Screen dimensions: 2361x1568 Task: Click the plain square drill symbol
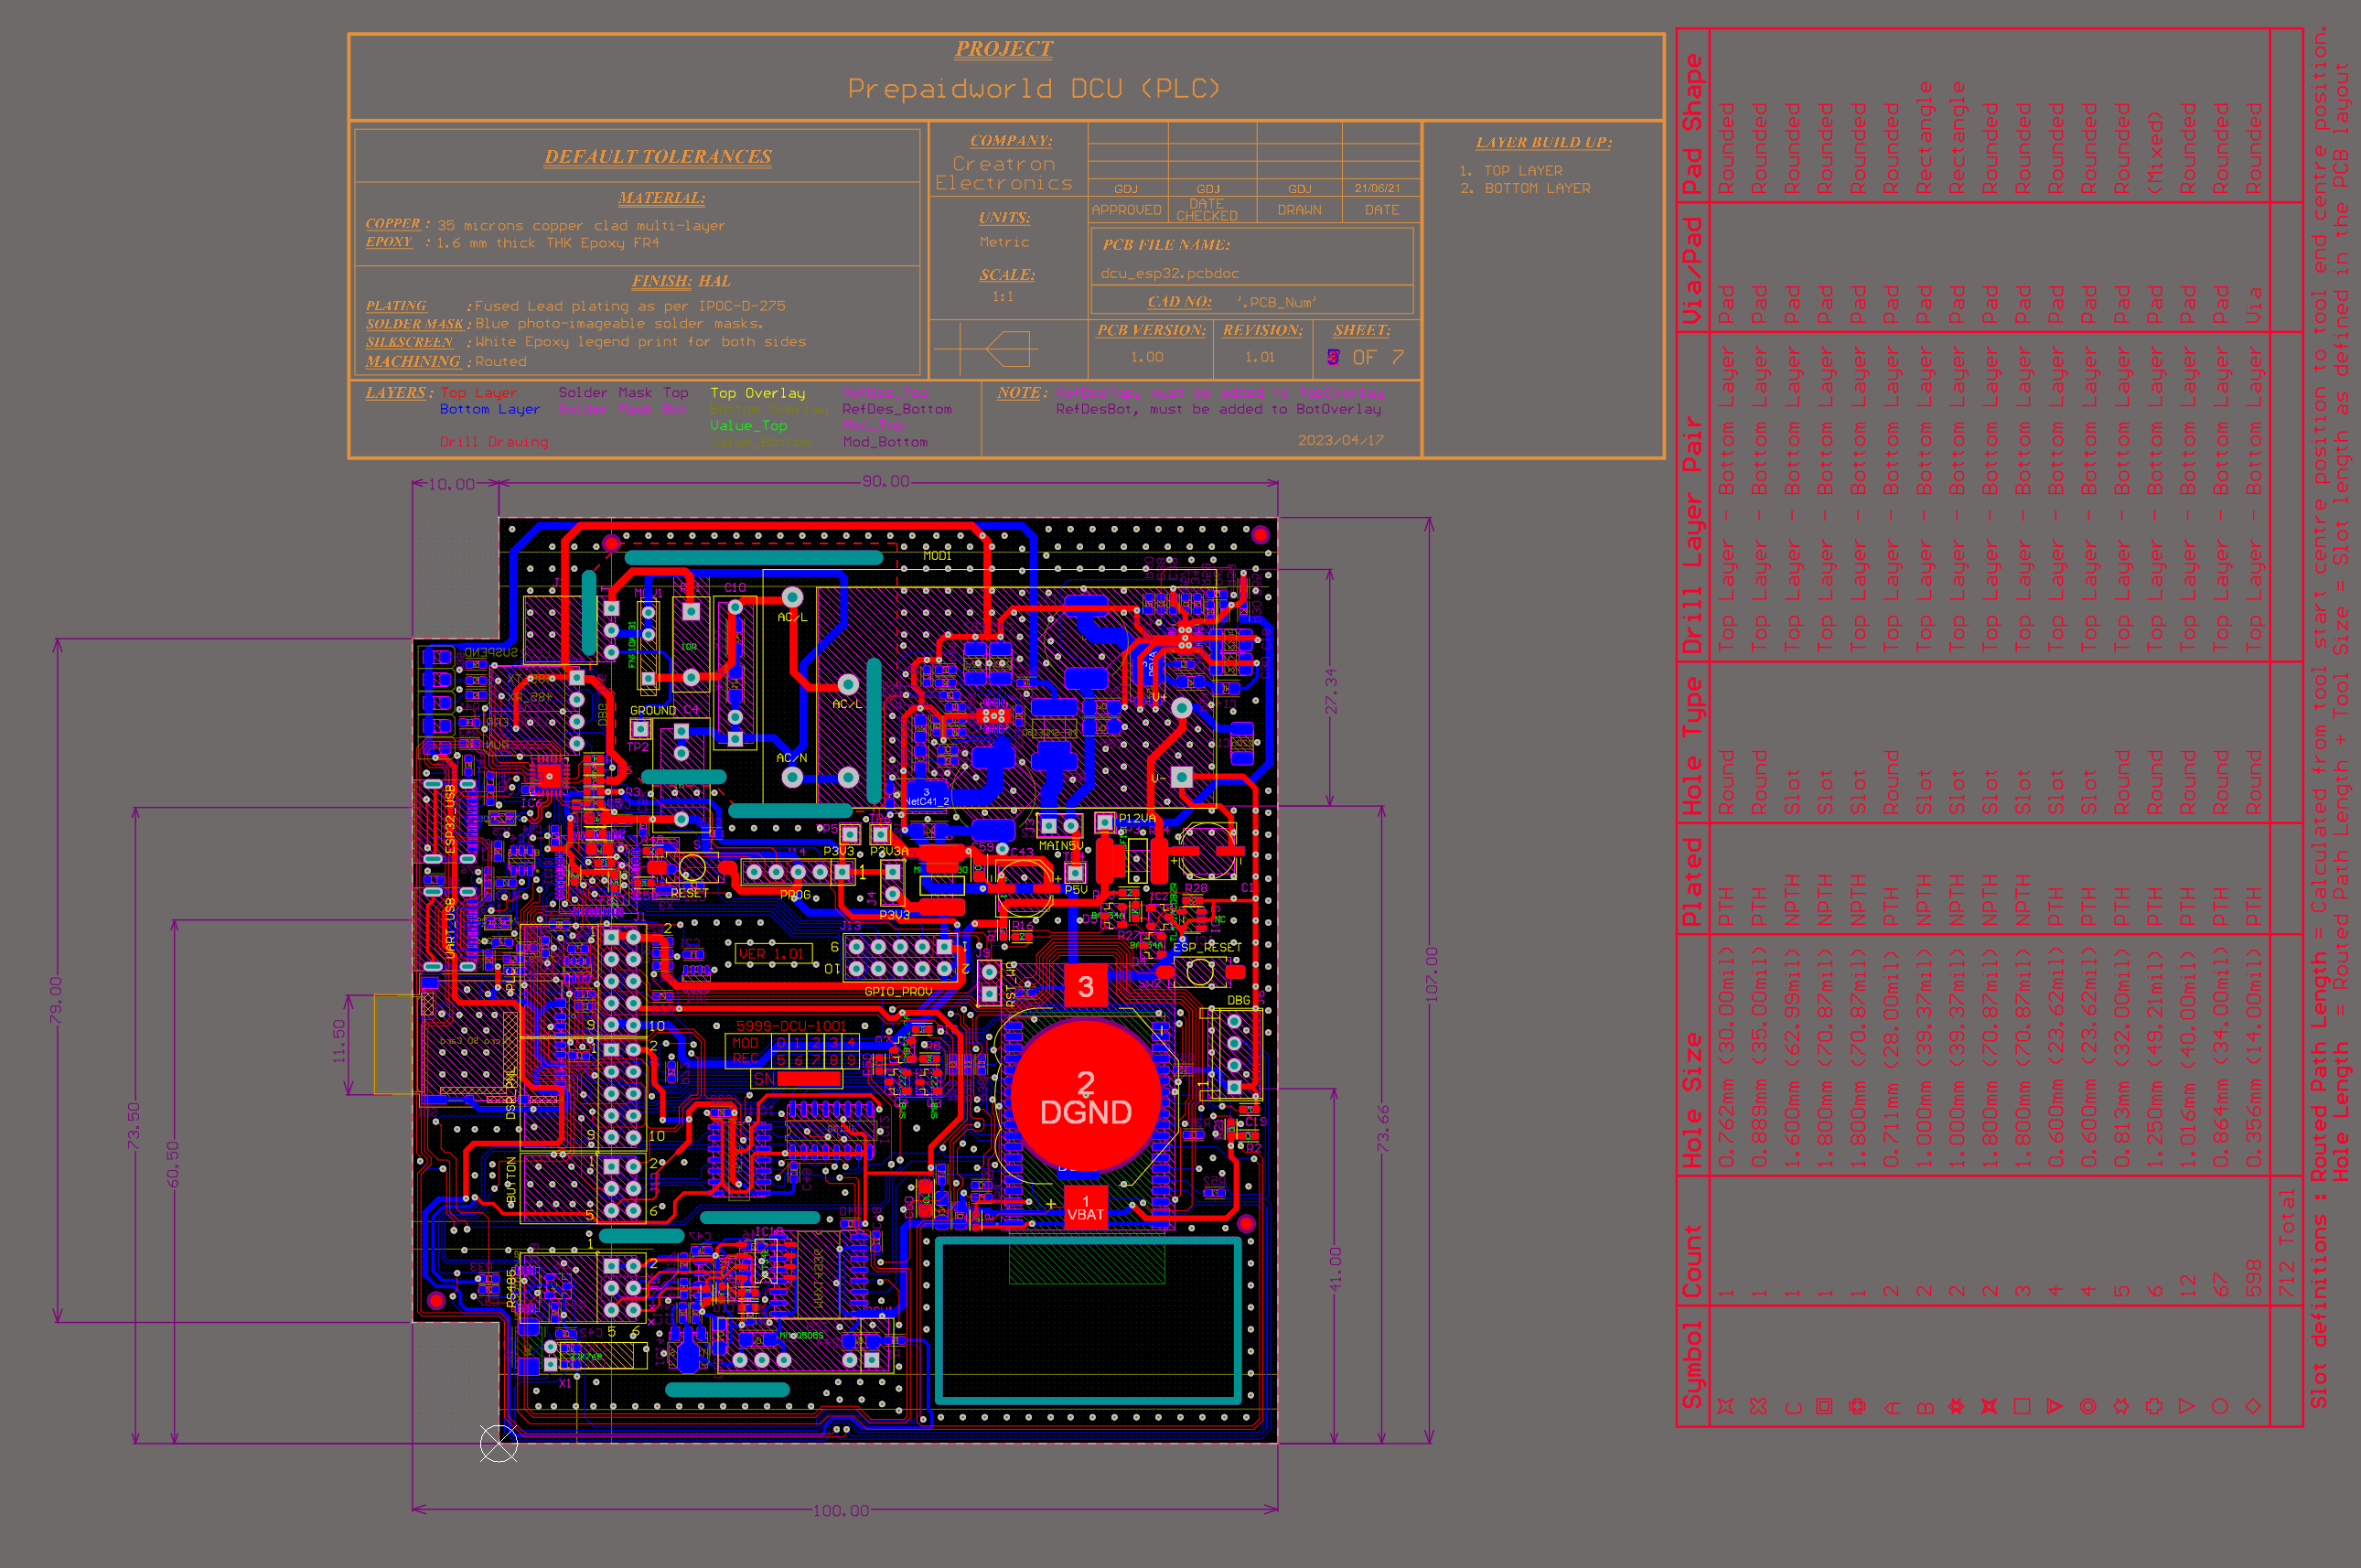pyautogui.click(x=2022, y=1406)
